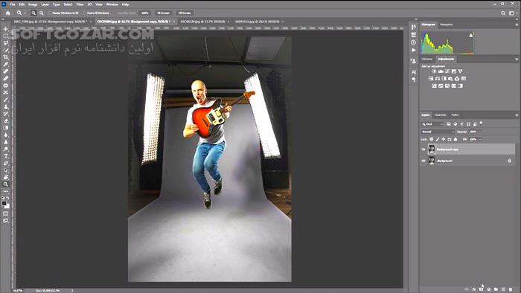Click the 100% zoom button

[x=145, y=13]
